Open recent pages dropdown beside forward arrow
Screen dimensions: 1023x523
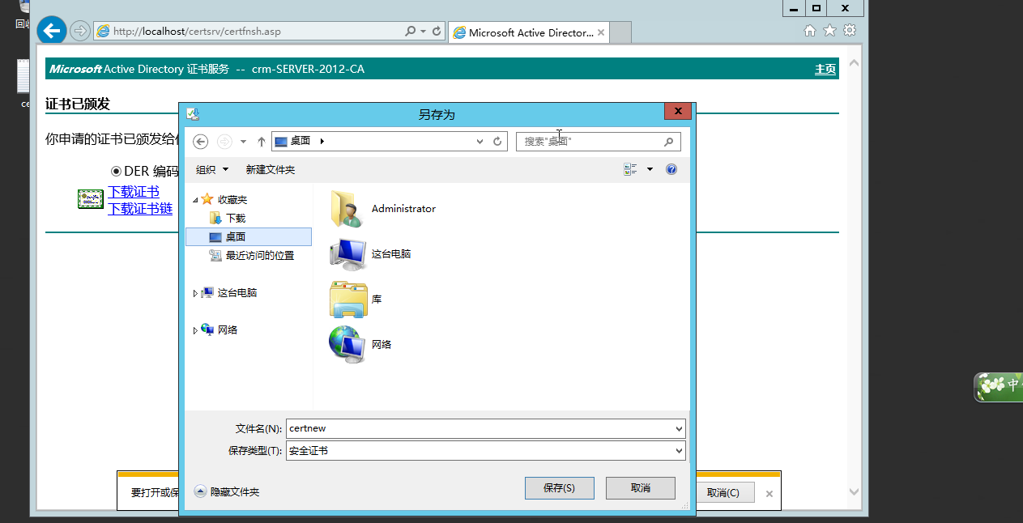[x=243, y=142]
